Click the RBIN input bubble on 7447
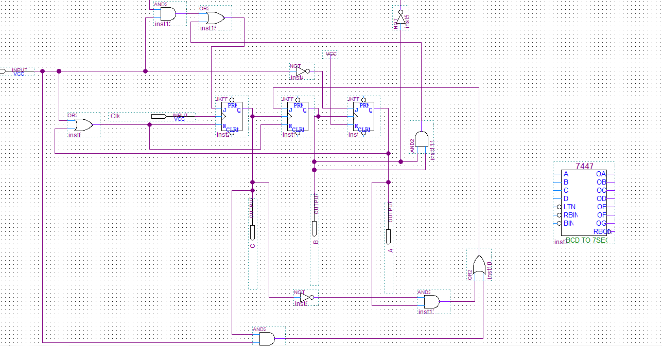 click(559, 215)
